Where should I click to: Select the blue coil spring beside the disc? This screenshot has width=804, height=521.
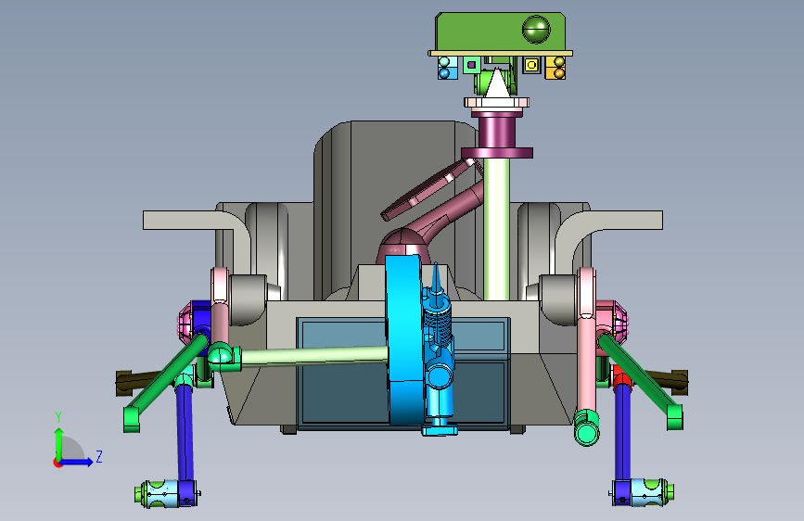tap(438, 325)
